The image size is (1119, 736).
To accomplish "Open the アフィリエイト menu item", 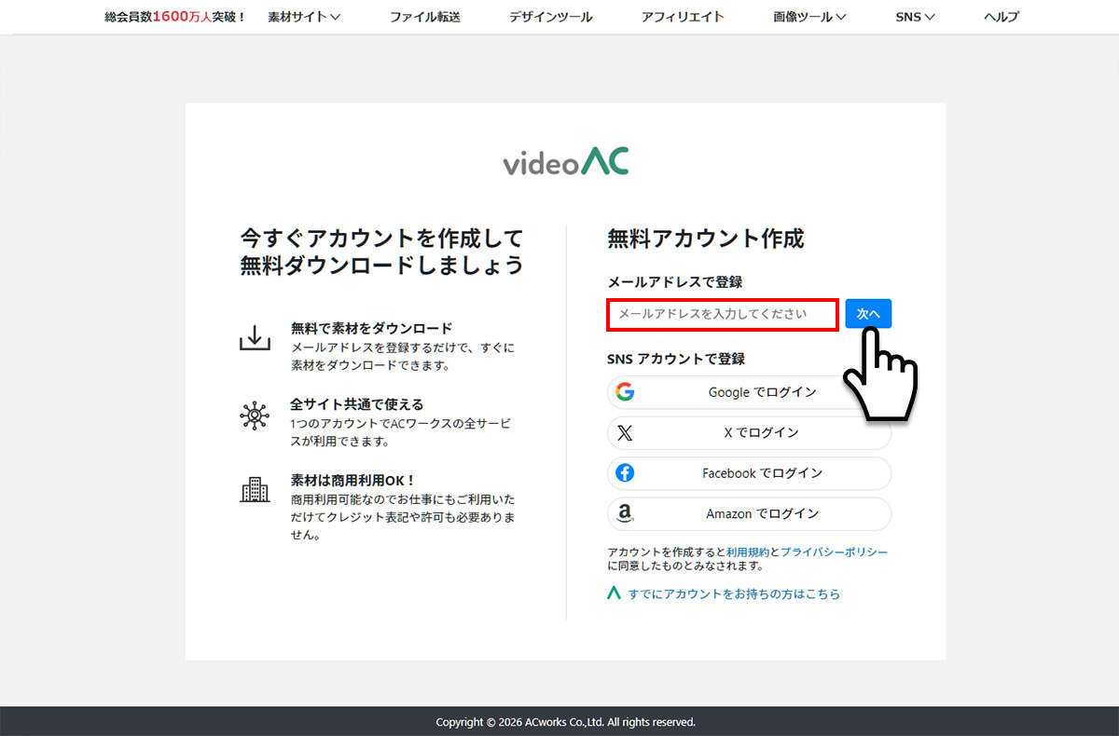I will click(684, 17).
